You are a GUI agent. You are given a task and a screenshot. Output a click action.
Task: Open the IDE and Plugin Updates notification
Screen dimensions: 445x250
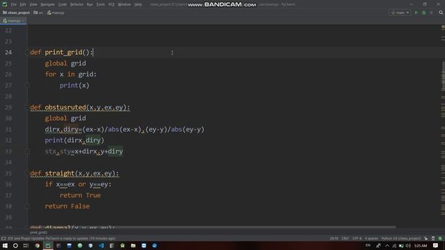61,239
